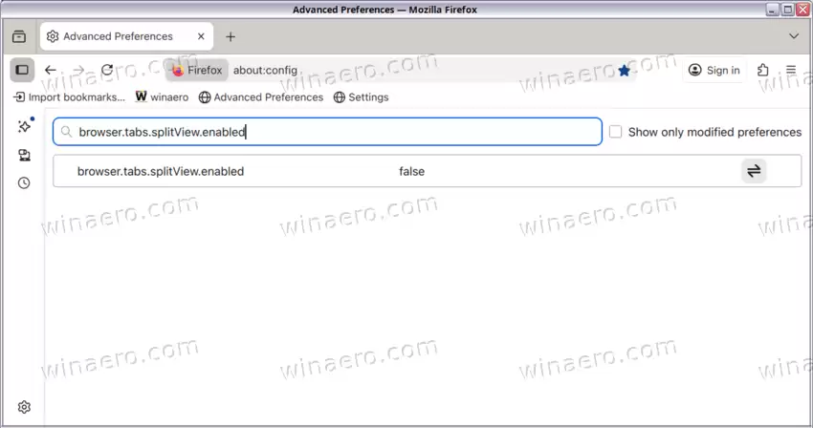Open the Extensions puzzle icon
The height and width of the screenshot is (428, 813).
click(762, 70)
